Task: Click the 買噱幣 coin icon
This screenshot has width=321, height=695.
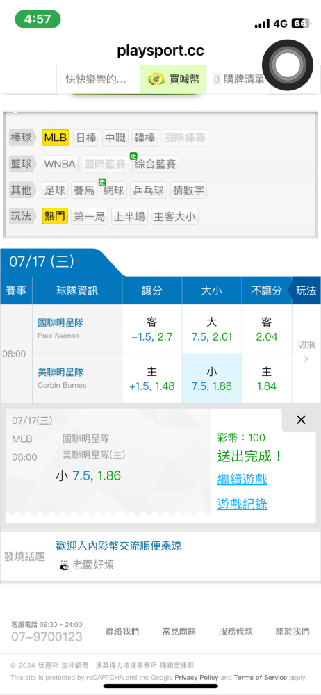Action: tap(155, 79)
